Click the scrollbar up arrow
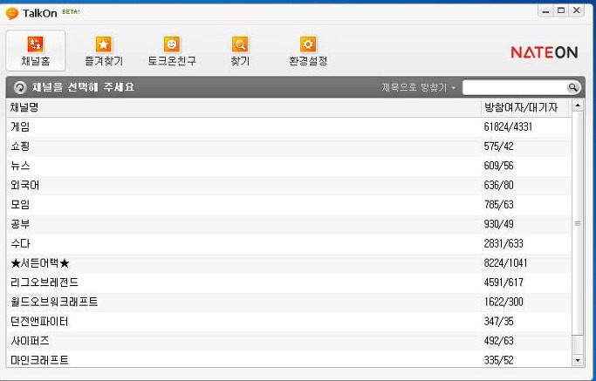 578,105
